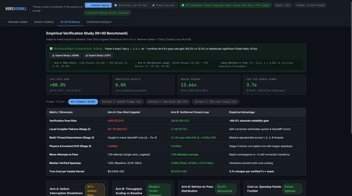Click the 13.66x (Peak: 20.86x) cell
The width and height of the screenshot is (352, 196).
tap(192, 163)
